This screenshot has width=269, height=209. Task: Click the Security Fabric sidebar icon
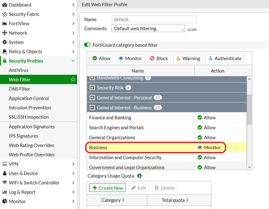click(x=5, y=14)
